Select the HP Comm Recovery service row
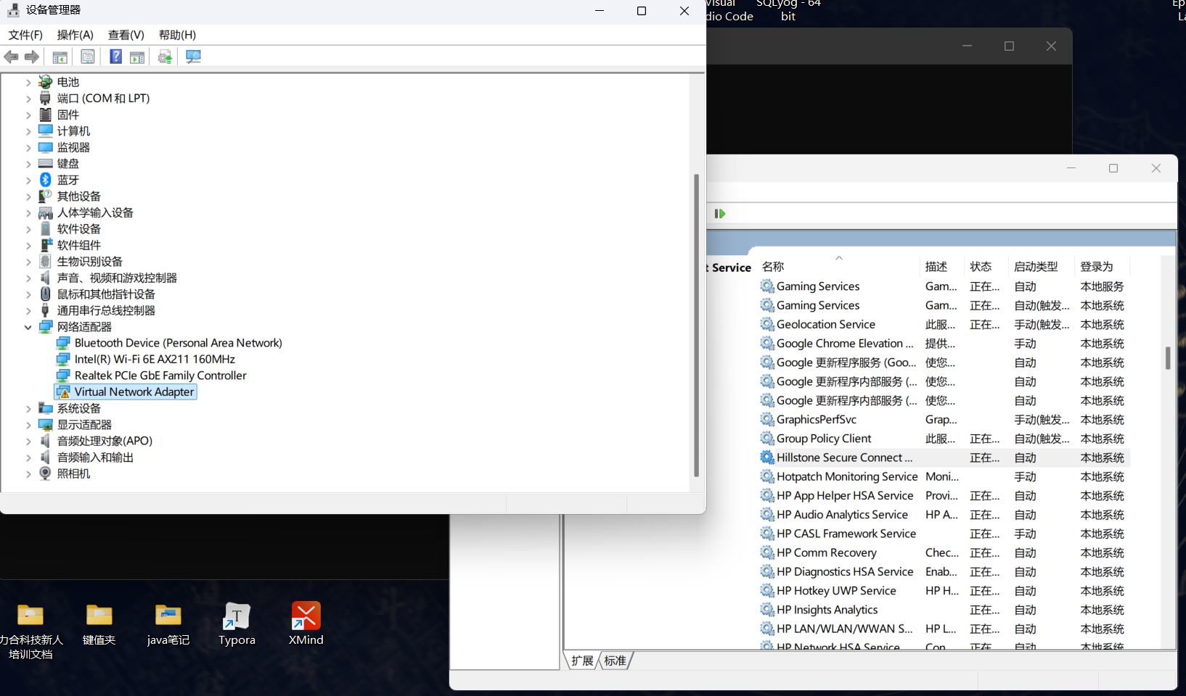 (x=944, y=552)
